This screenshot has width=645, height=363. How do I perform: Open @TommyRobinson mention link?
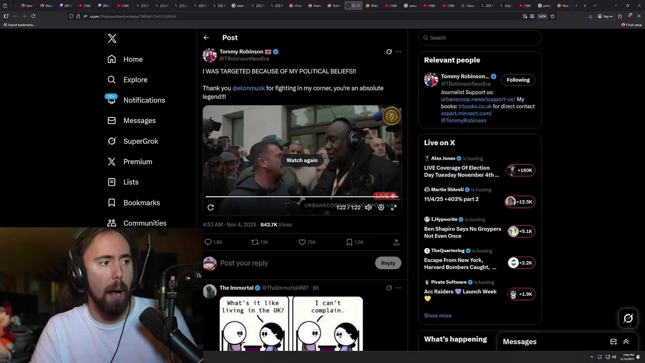click(x=464, y=120)
